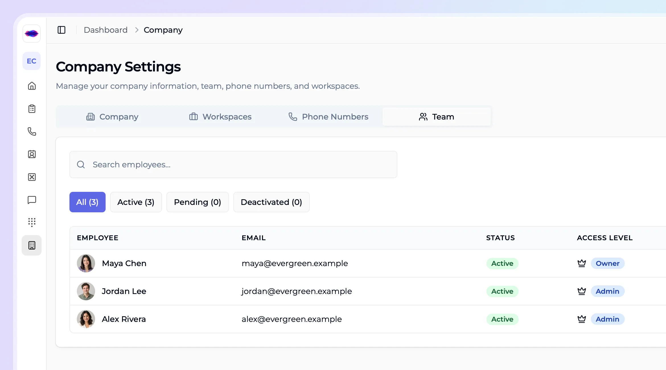
Task: Select the Team tab
Action: coord(437,117)
